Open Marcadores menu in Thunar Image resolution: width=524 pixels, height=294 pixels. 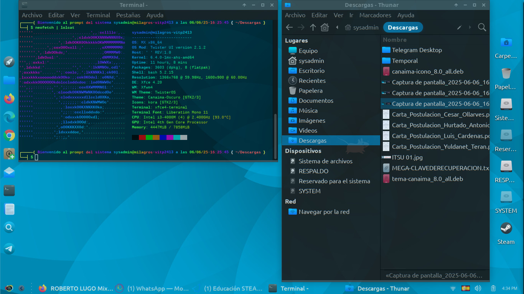click(375, 15)
